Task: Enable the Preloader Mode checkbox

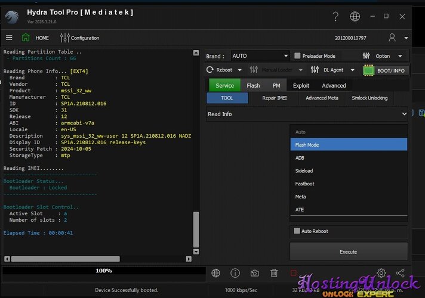Action: coord(297,56)
